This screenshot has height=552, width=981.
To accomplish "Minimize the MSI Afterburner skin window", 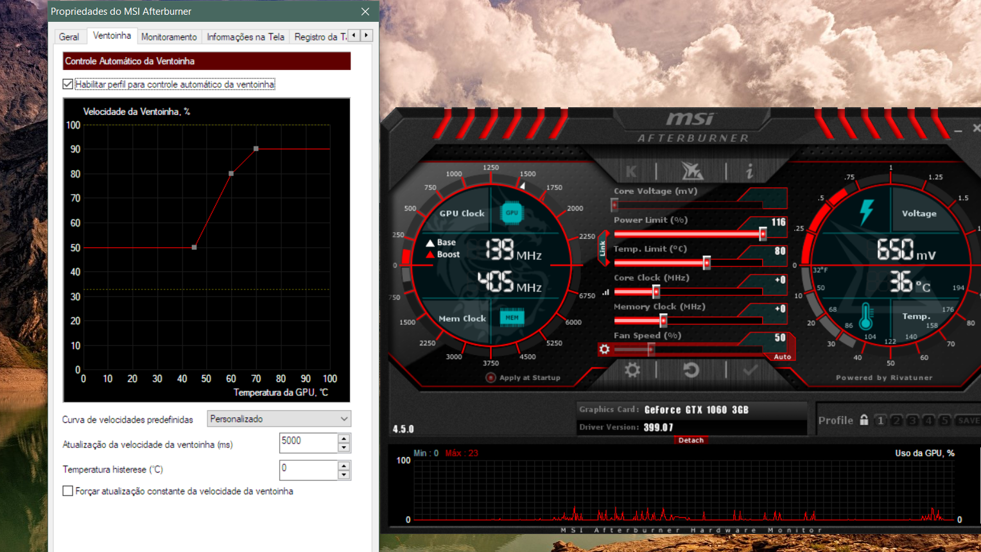I will click(x=958, y=132).
